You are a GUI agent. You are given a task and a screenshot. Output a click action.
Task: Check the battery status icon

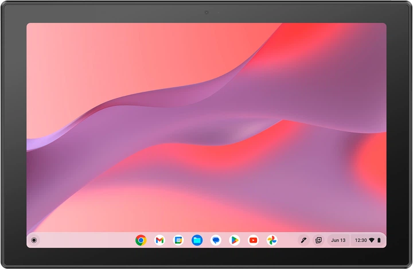[379, 240]
